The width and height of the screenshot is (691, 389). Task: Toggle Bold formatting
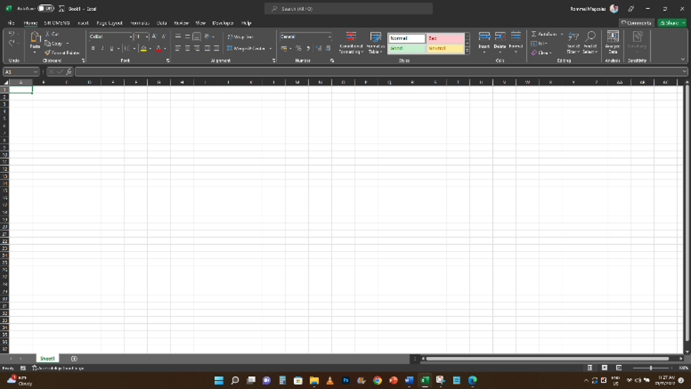coord(93,49)
